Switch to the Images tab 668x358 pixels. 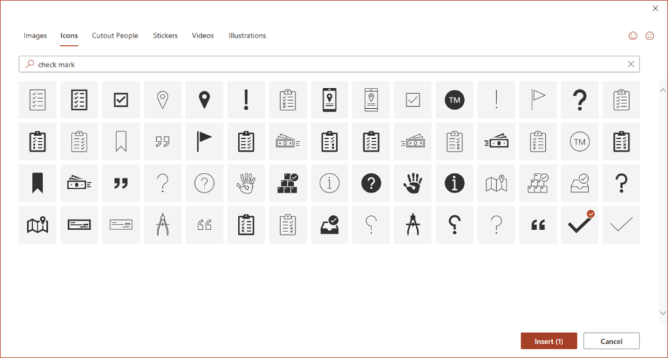[x=35, y=35]
